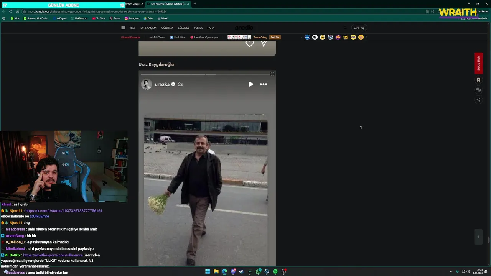Open Discord from the taskbar

pos(233,271)
